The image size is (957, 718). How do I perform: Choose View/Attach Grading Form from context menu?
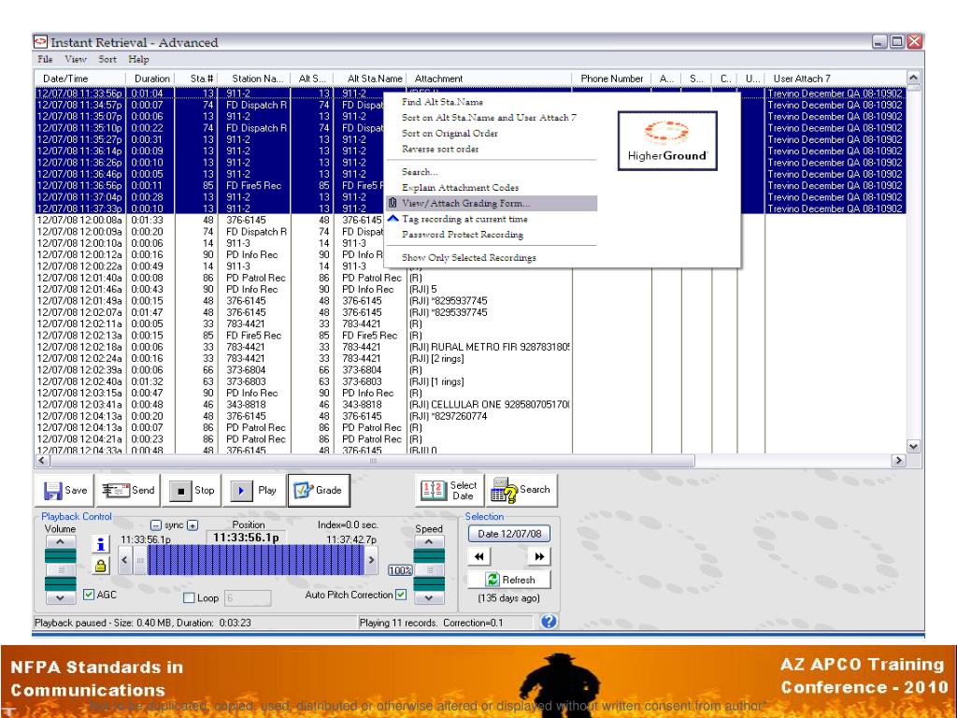point(492,203)
